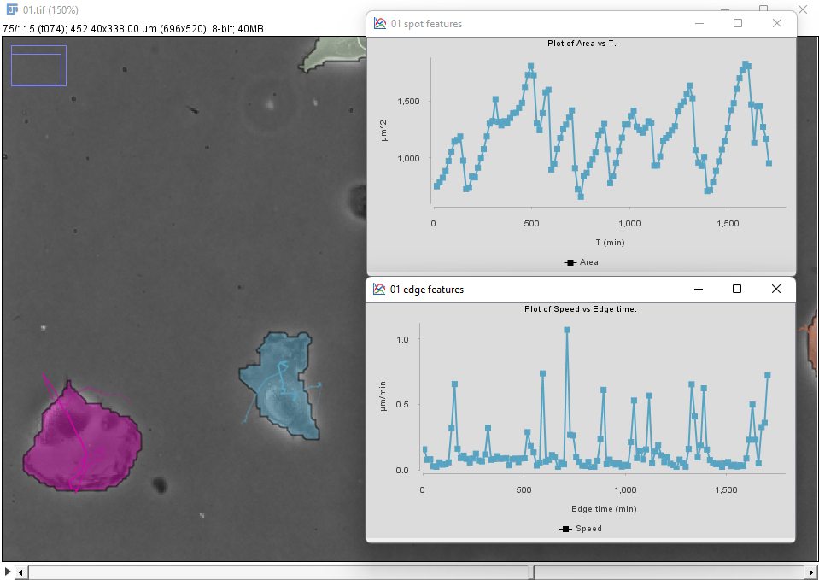Click the frame scrollbar left arrow
This screenshot has width=819, height=580.
pyautogui.click(x=23, y=571)
